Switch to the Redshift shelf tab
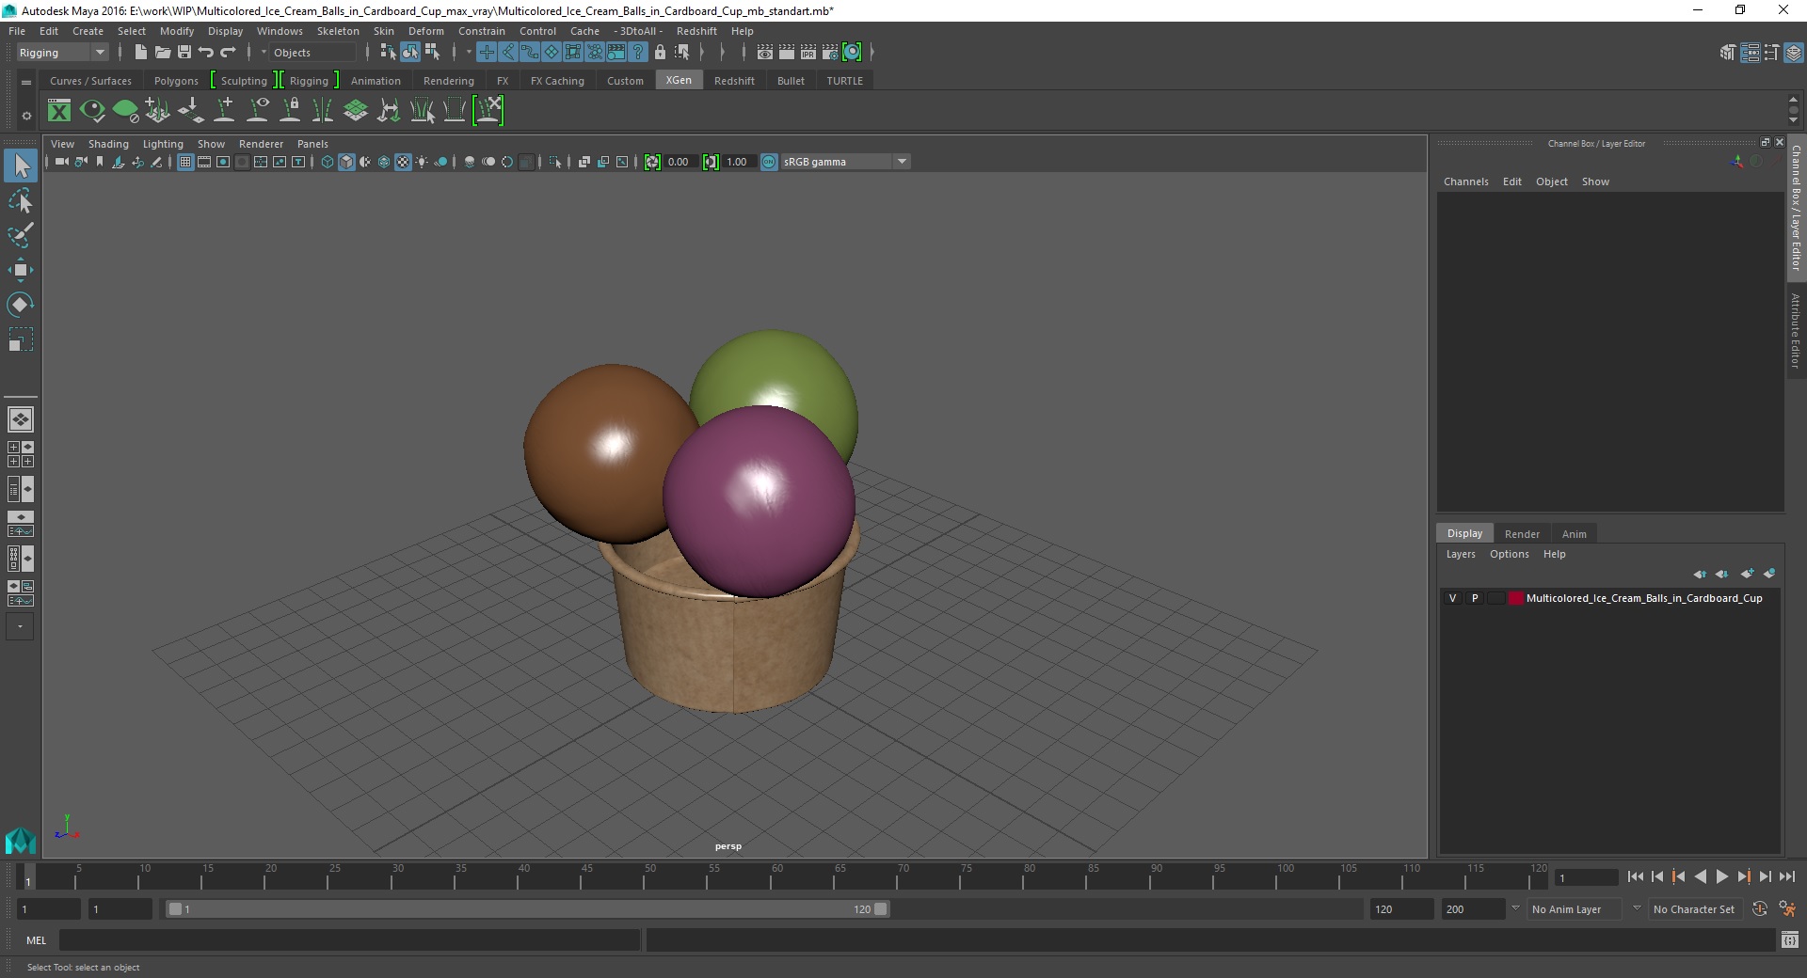 (734, 81)
